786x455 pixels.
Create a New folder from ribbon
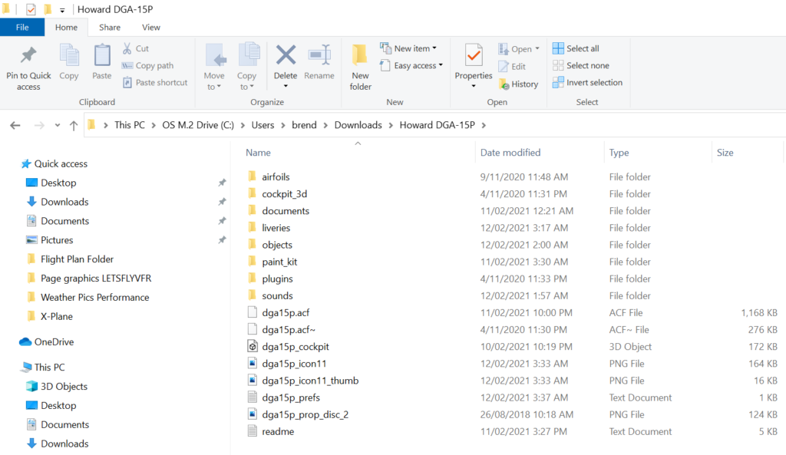click(x=361, y=68)
